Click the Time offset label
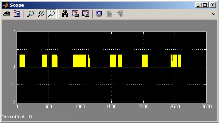The image size is (219, 123). tap(14, 117)
